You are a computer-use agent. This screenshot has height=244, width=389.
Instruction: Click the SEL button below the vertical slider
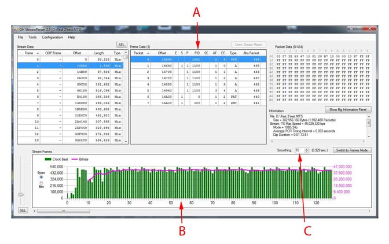coord(23,210)
